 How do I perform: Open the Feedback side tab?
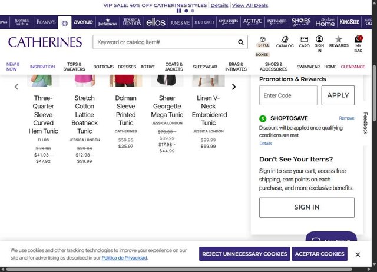coord(365,123)
